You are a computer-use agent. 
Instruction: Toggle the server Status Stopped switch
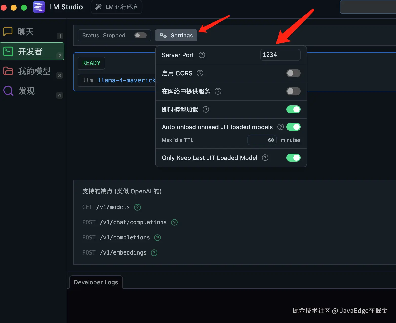141,35
